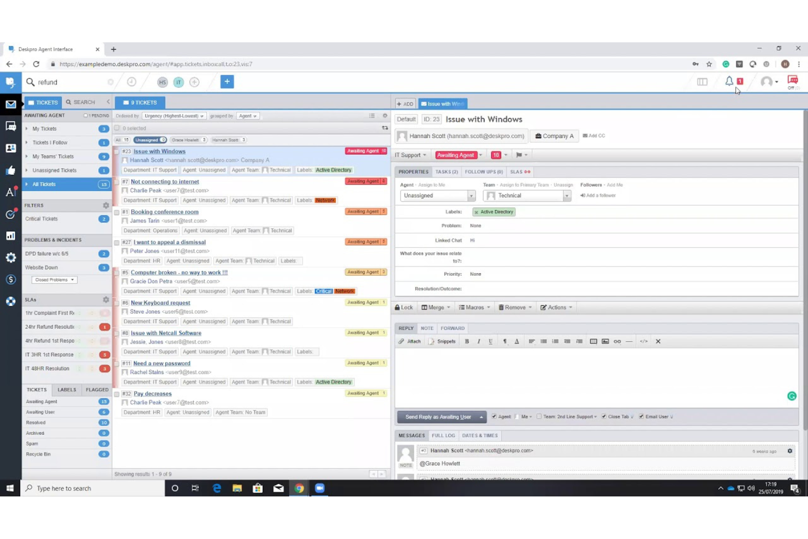The width and height of the screenshot is (808, 539).
Task: Apply bold formatting in the reply editor
Action: pos(467,341)
